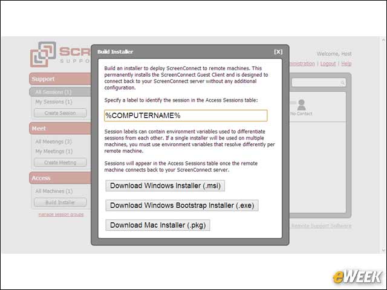Click the Create Session button
The width and height of the screenshot is (387, 290).
60,113
